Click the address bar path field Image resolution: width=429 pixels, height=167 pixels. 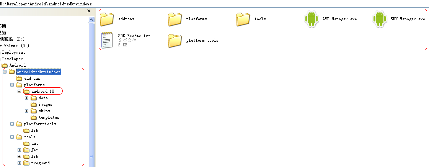point(214,4)
